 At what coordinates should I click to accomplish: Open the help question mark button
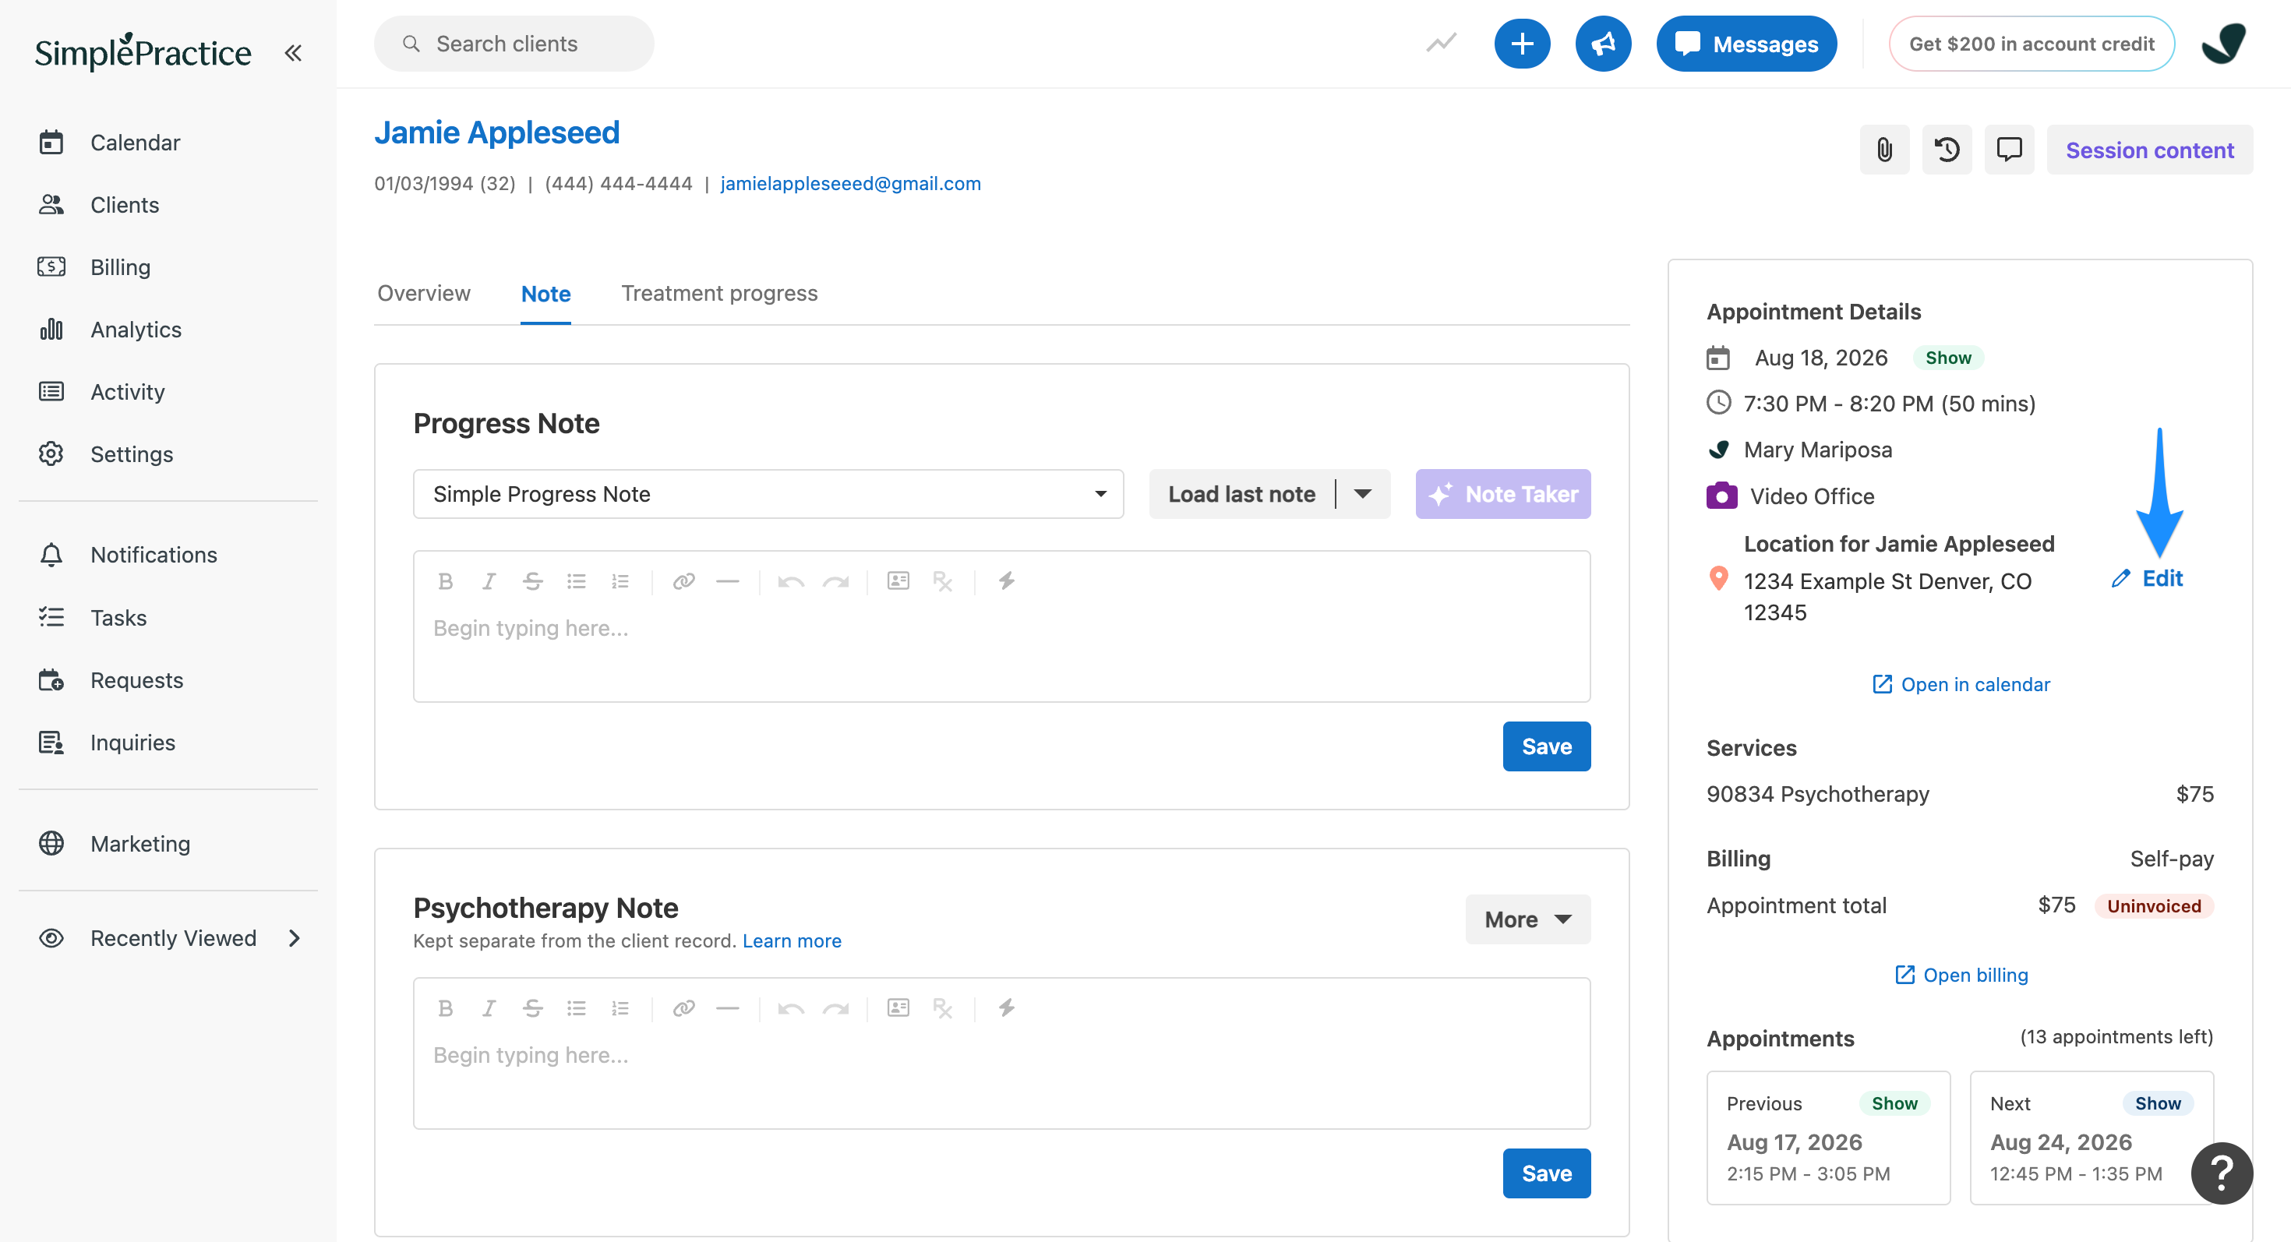point(2221,1173)
